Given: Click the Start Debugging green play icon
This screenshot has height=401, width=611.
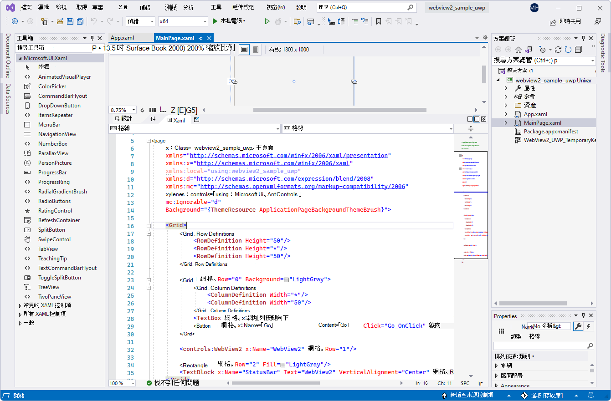Looking at the screenshot, I should click(215, 21).
